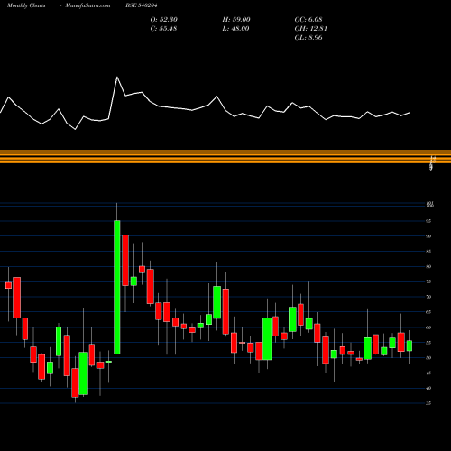
Task: Click the 45 price axis label
Action: click(428, 373)
